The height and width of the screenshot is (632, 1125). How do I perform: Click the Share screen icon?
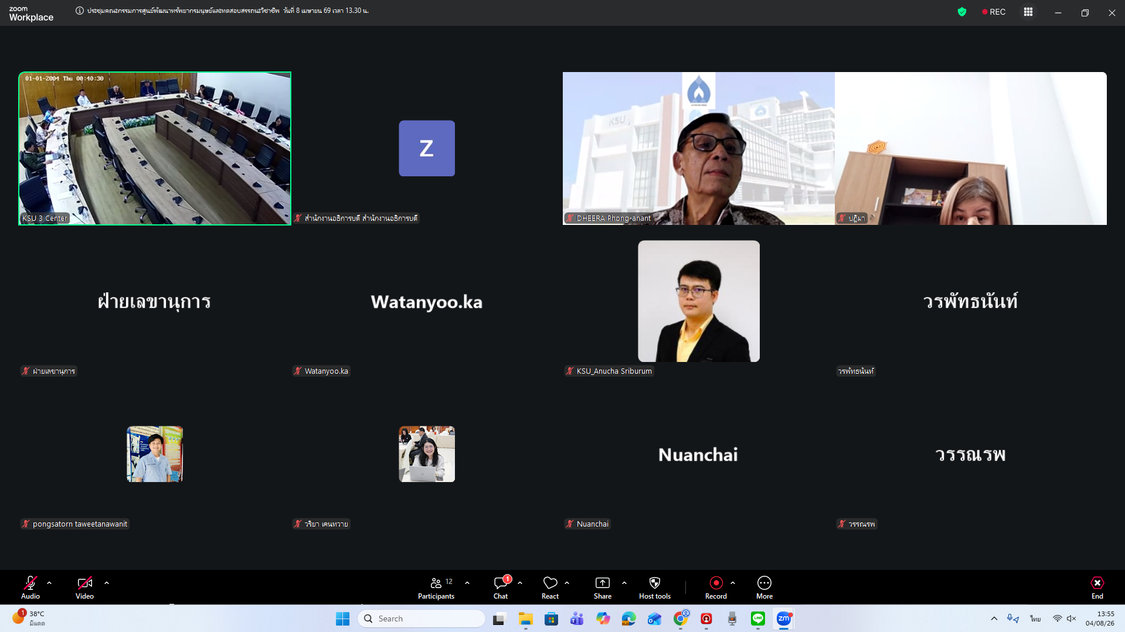tap(602, 587)
